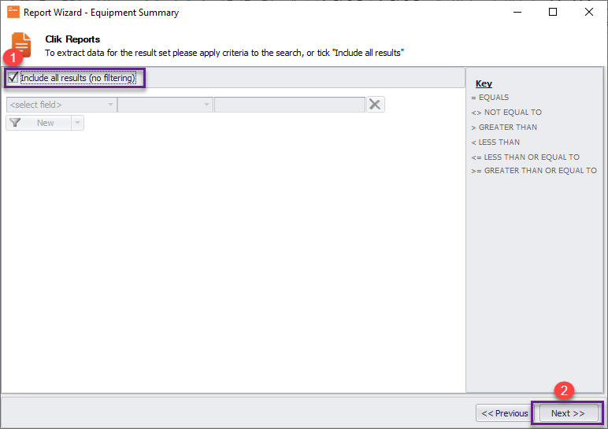The image size is (608, 429).
Task: Tick the Include all results checkbox
Action: pyautogui.click(x=13, y=78)
